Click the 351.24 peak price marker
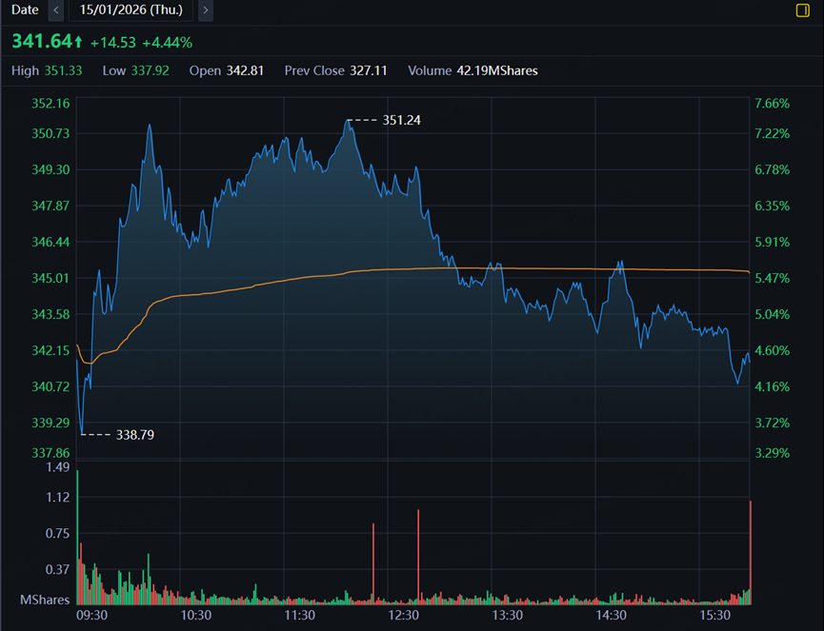Screen dimensions: 824x631 click(x=401, y=120)
